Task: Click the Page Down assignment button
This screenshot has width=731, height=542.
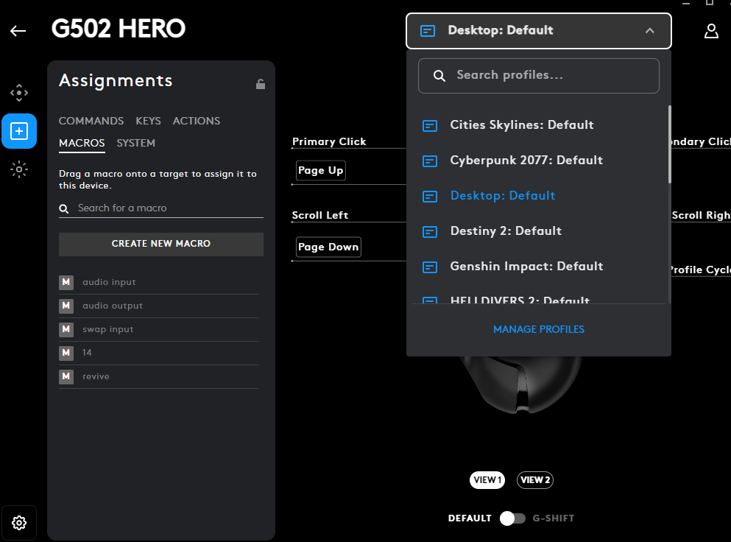Action: point(328,247)
